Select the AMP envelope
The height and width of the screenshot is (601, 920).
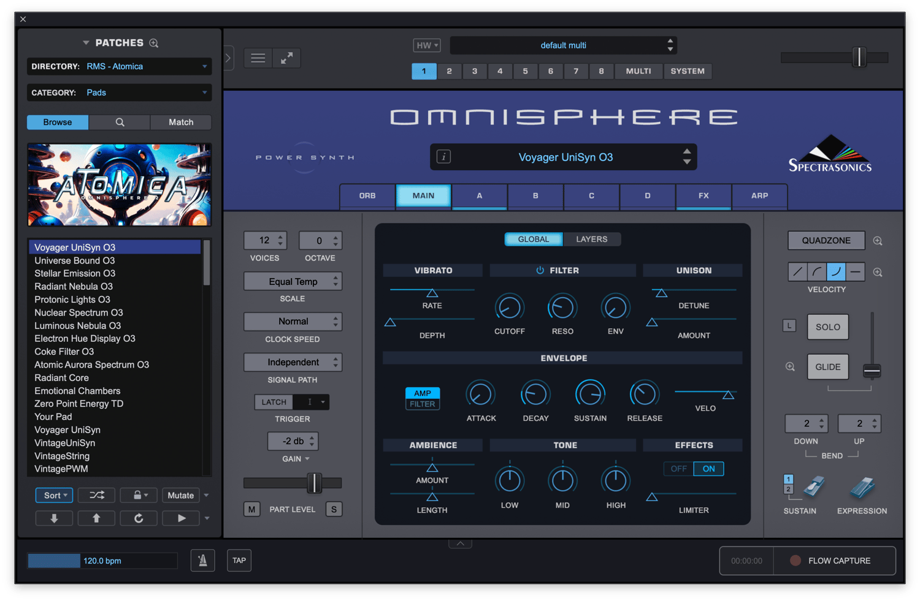(x=423, y=393)
